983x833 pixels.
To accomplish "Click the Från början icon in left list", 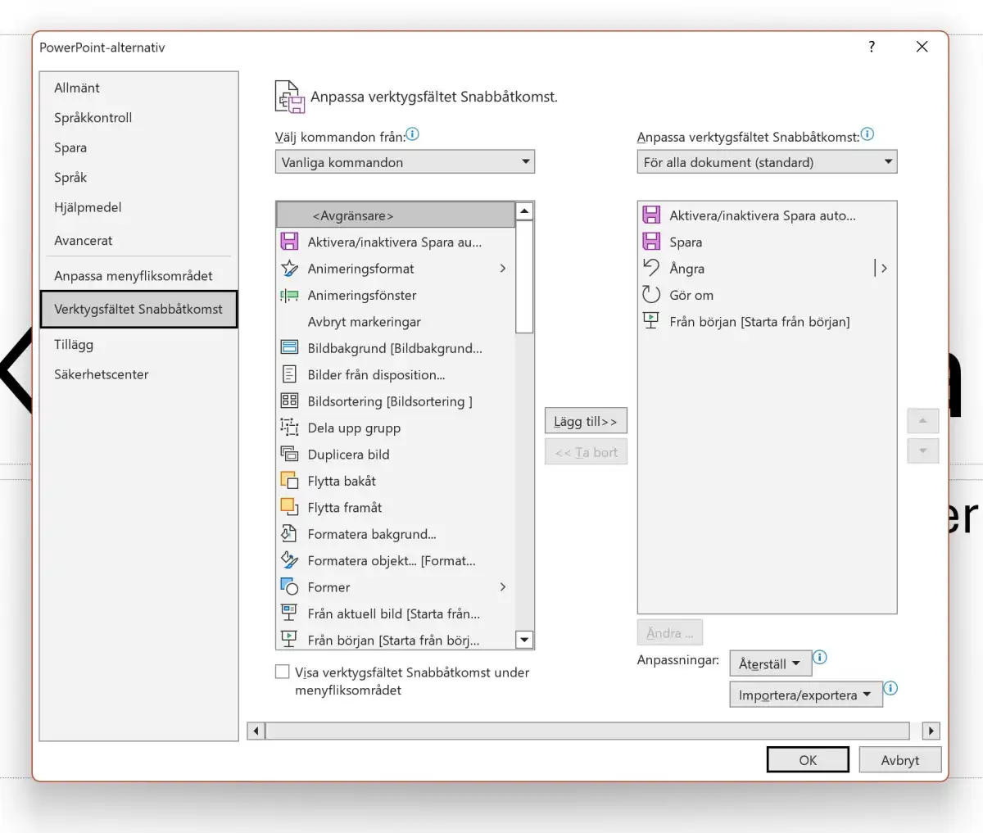I will point(289,639).
